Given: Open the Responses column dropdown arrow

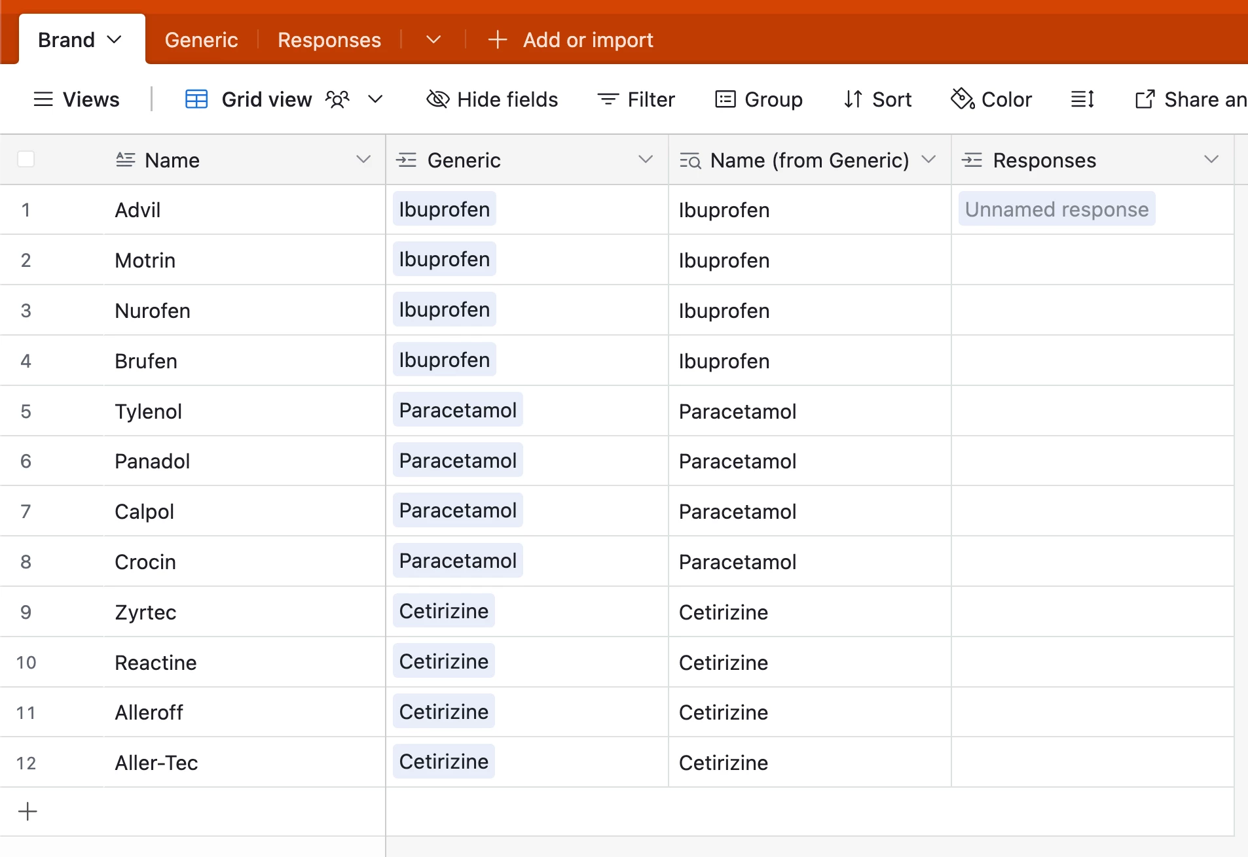Looking at the screenshot, I should [1211, 159].
